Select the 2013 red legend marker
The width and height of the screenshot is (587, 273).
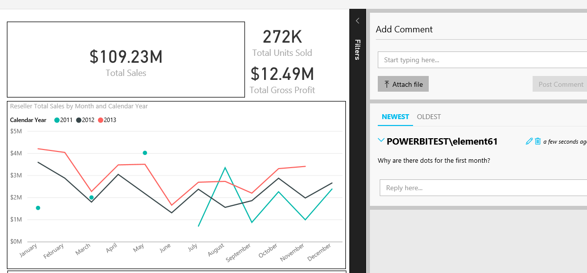100,120
